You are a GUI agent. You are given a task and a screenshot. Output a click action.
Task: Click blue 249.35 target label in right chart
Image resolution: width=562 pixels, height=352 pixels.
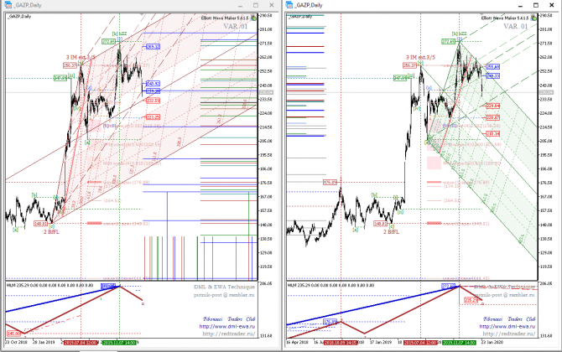point(493,76)
